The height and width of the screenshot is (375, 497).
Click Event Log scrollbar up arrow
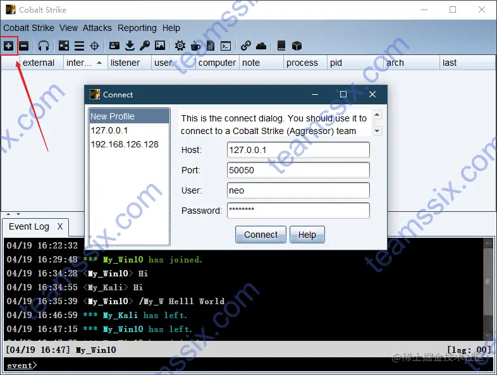coord(488,243)
